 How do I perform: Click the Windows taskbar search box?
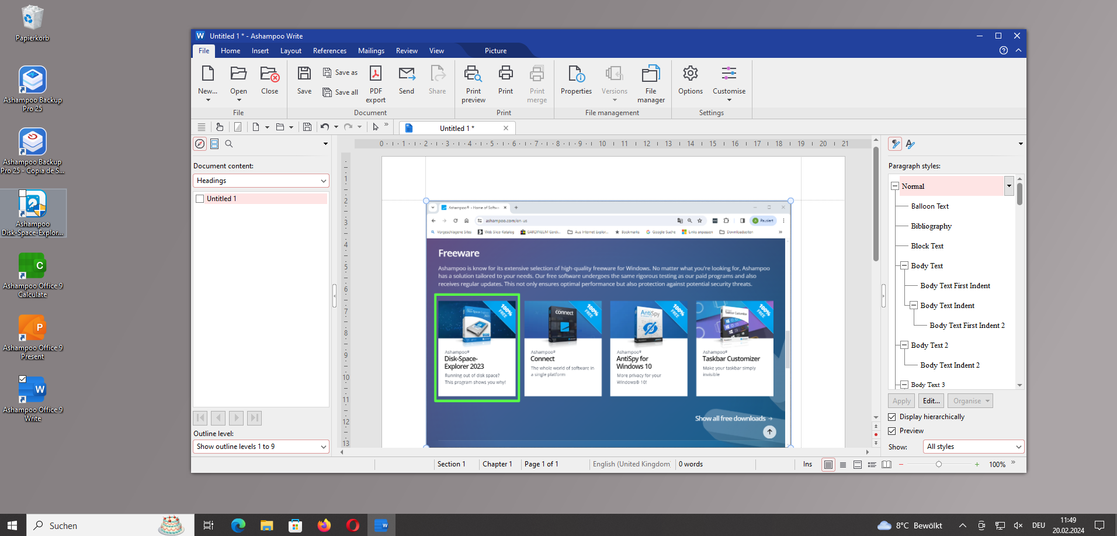click(110, 525)
